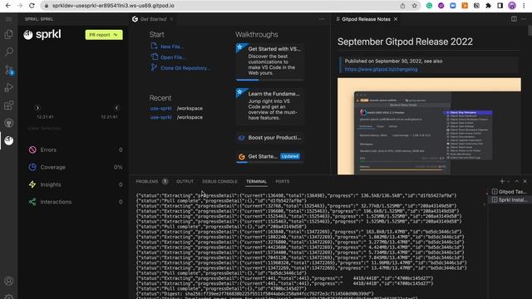Click the release notes vertical scrollbar
This screenshot has width=532, height=299.
pos(530,31)
